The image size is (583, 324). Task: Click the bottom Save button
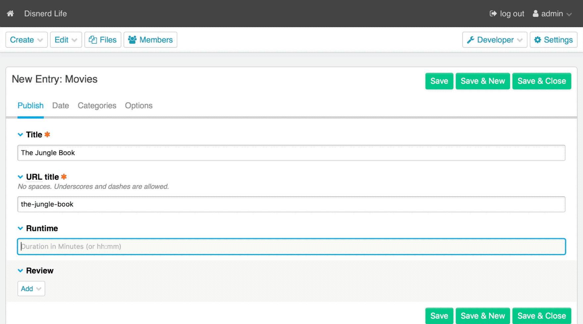coord(439,316)
